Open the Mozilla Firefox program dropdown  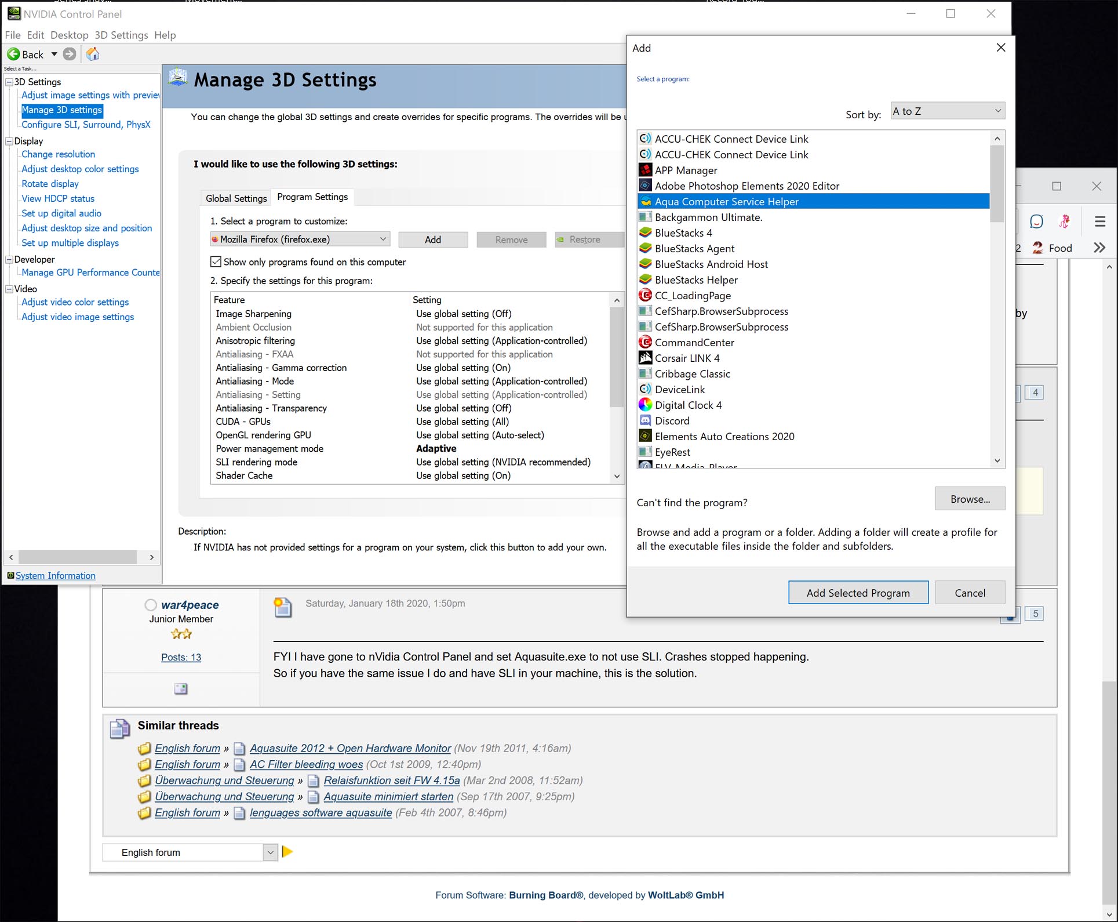(300, 239)
